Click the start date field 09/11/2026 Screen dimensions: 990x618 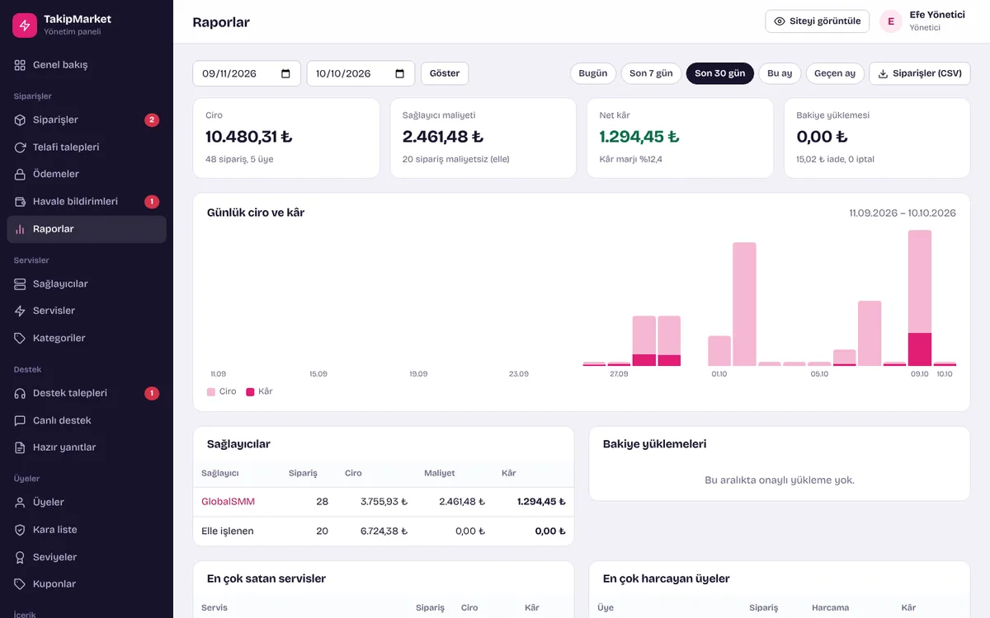tap(247, 73)
